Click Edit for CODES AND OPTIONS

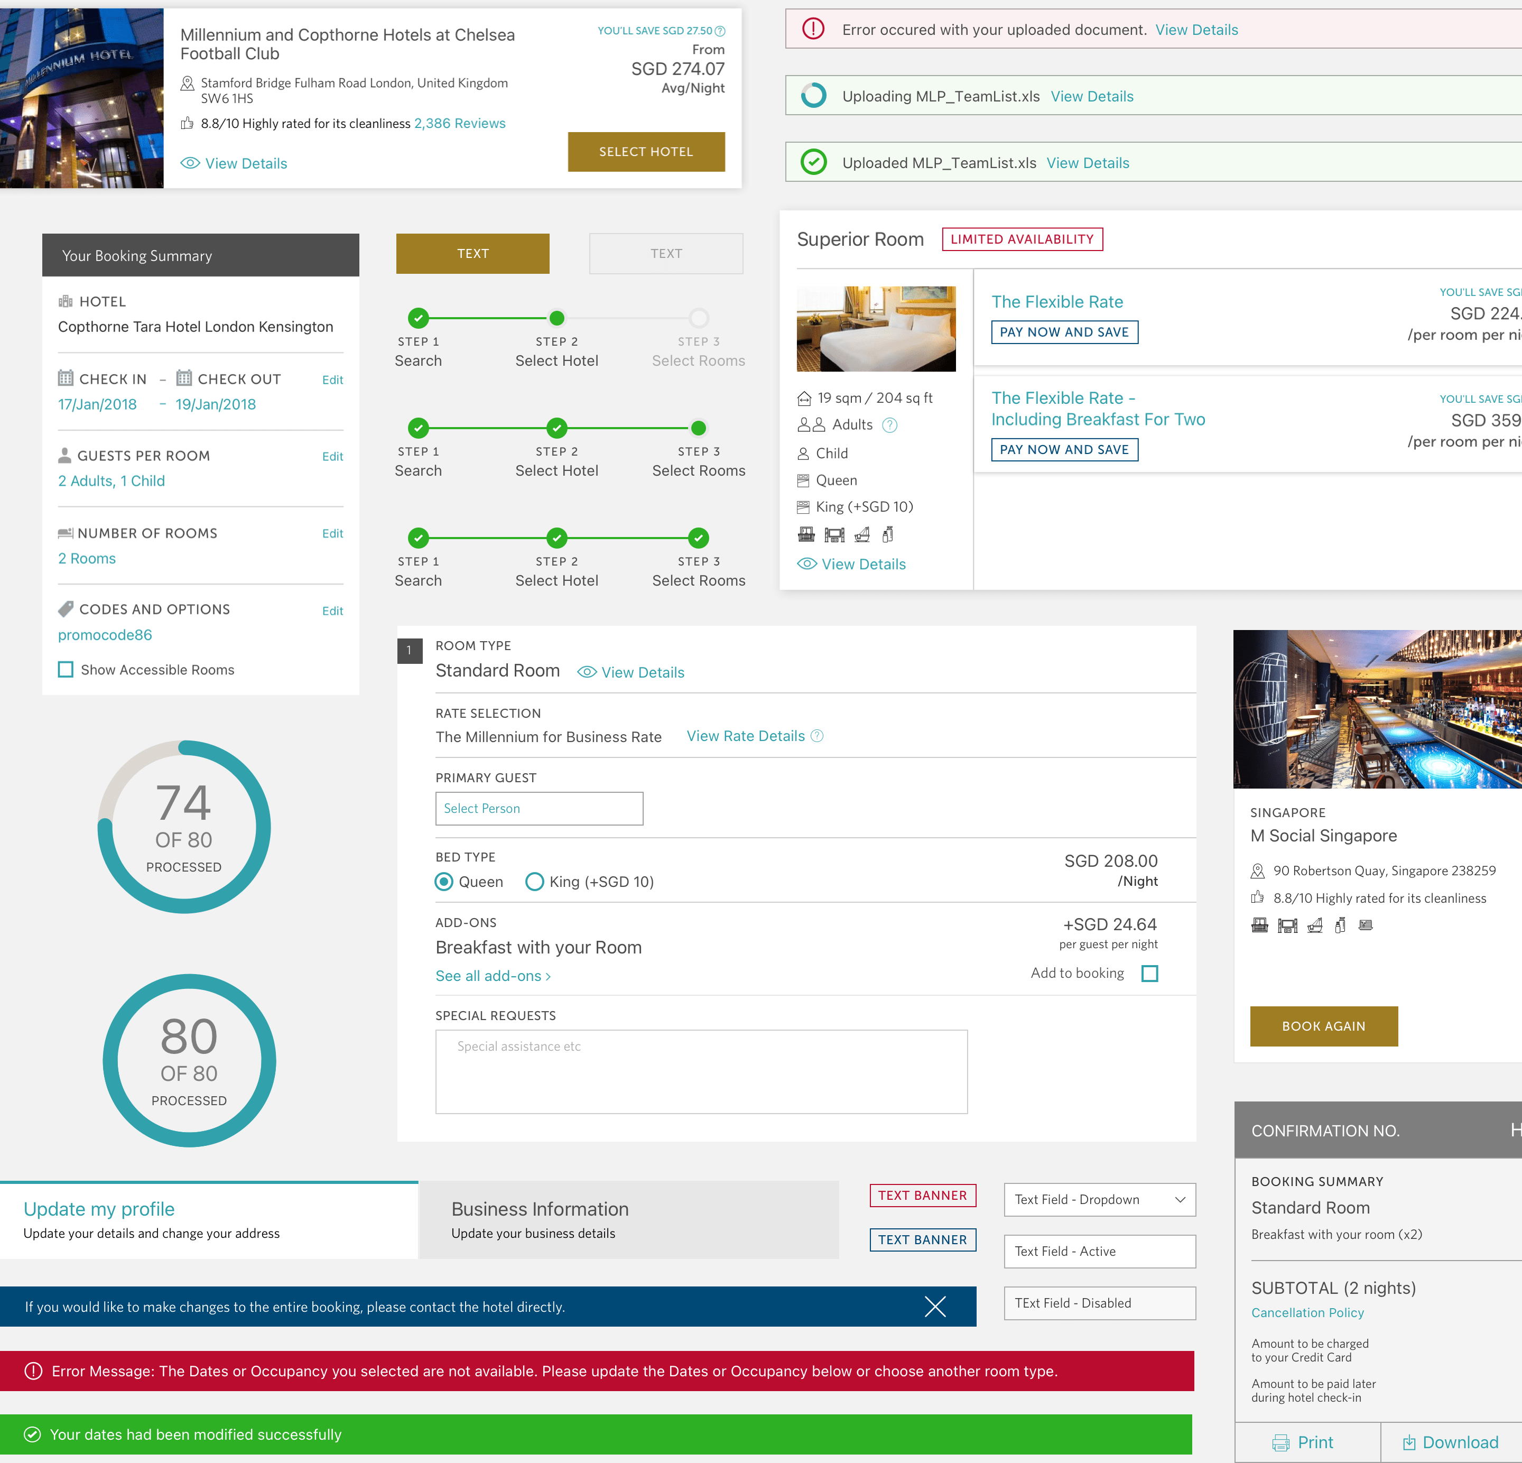pos(332,611)
